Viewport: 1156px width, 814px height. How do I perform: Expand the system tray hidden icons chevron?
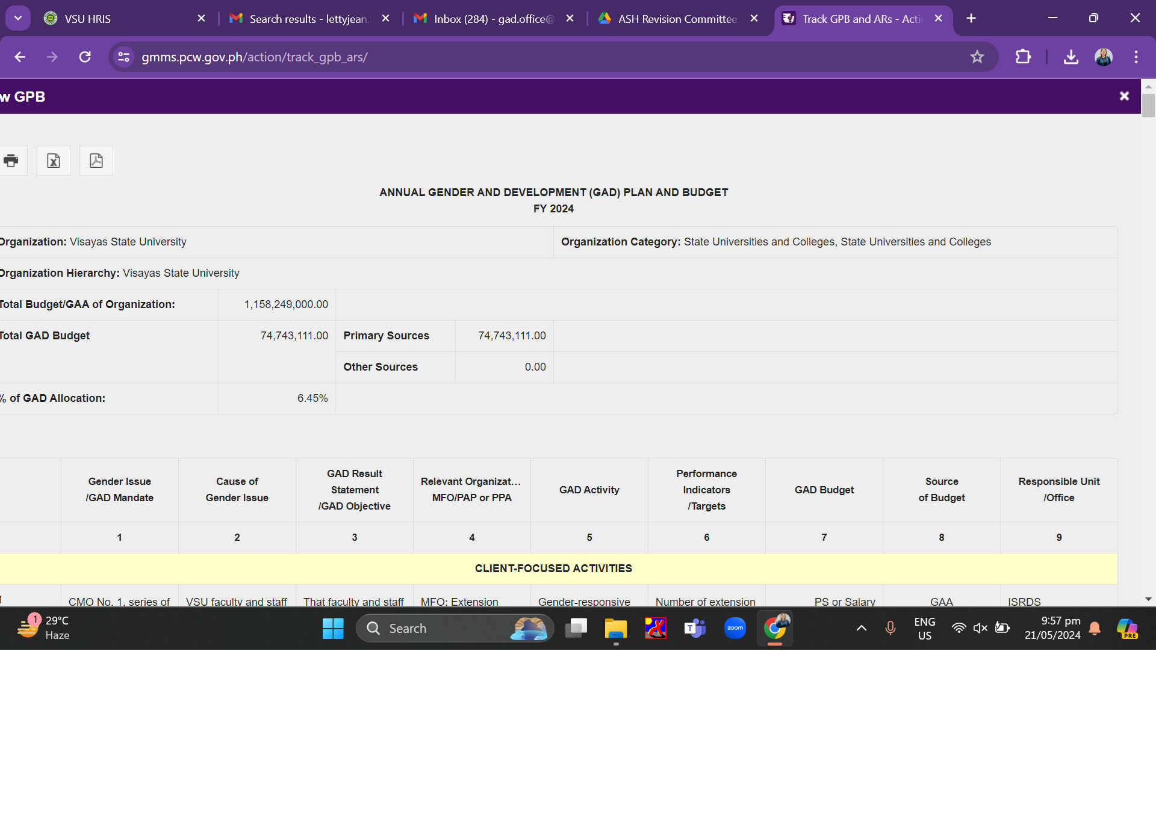click(x=861, y=628)
